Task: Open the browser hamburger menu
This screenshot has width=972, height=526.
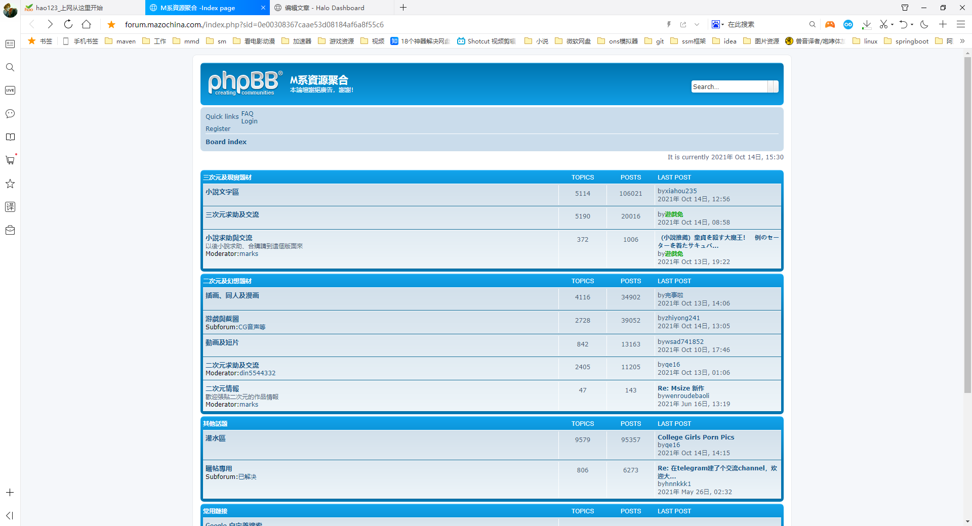Action: tap(961, 24)
